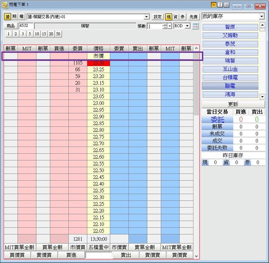Open the 我的庫存 watchlist dropdown
Image resolution: width=269 pixels, height=263 pixels.
pyautogui.click(x=233, y=16)
